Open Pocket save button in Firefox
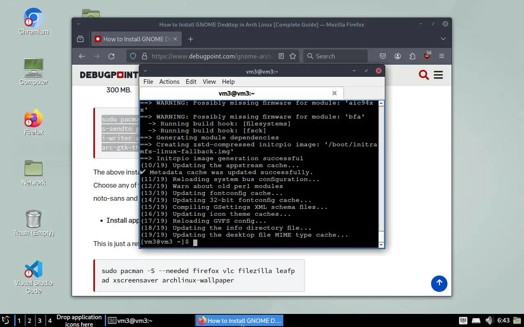The width and height of the screenshot is (524, 327). tap(383, 56)
